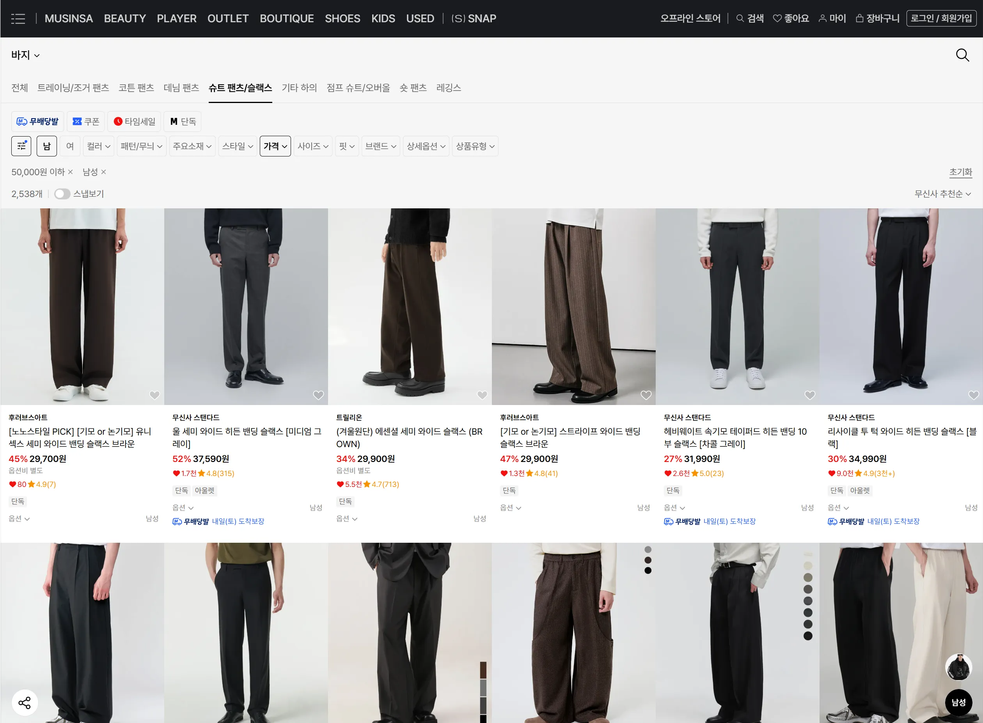
Task: Click the 초기화 reset link
Action: point(960,172)
